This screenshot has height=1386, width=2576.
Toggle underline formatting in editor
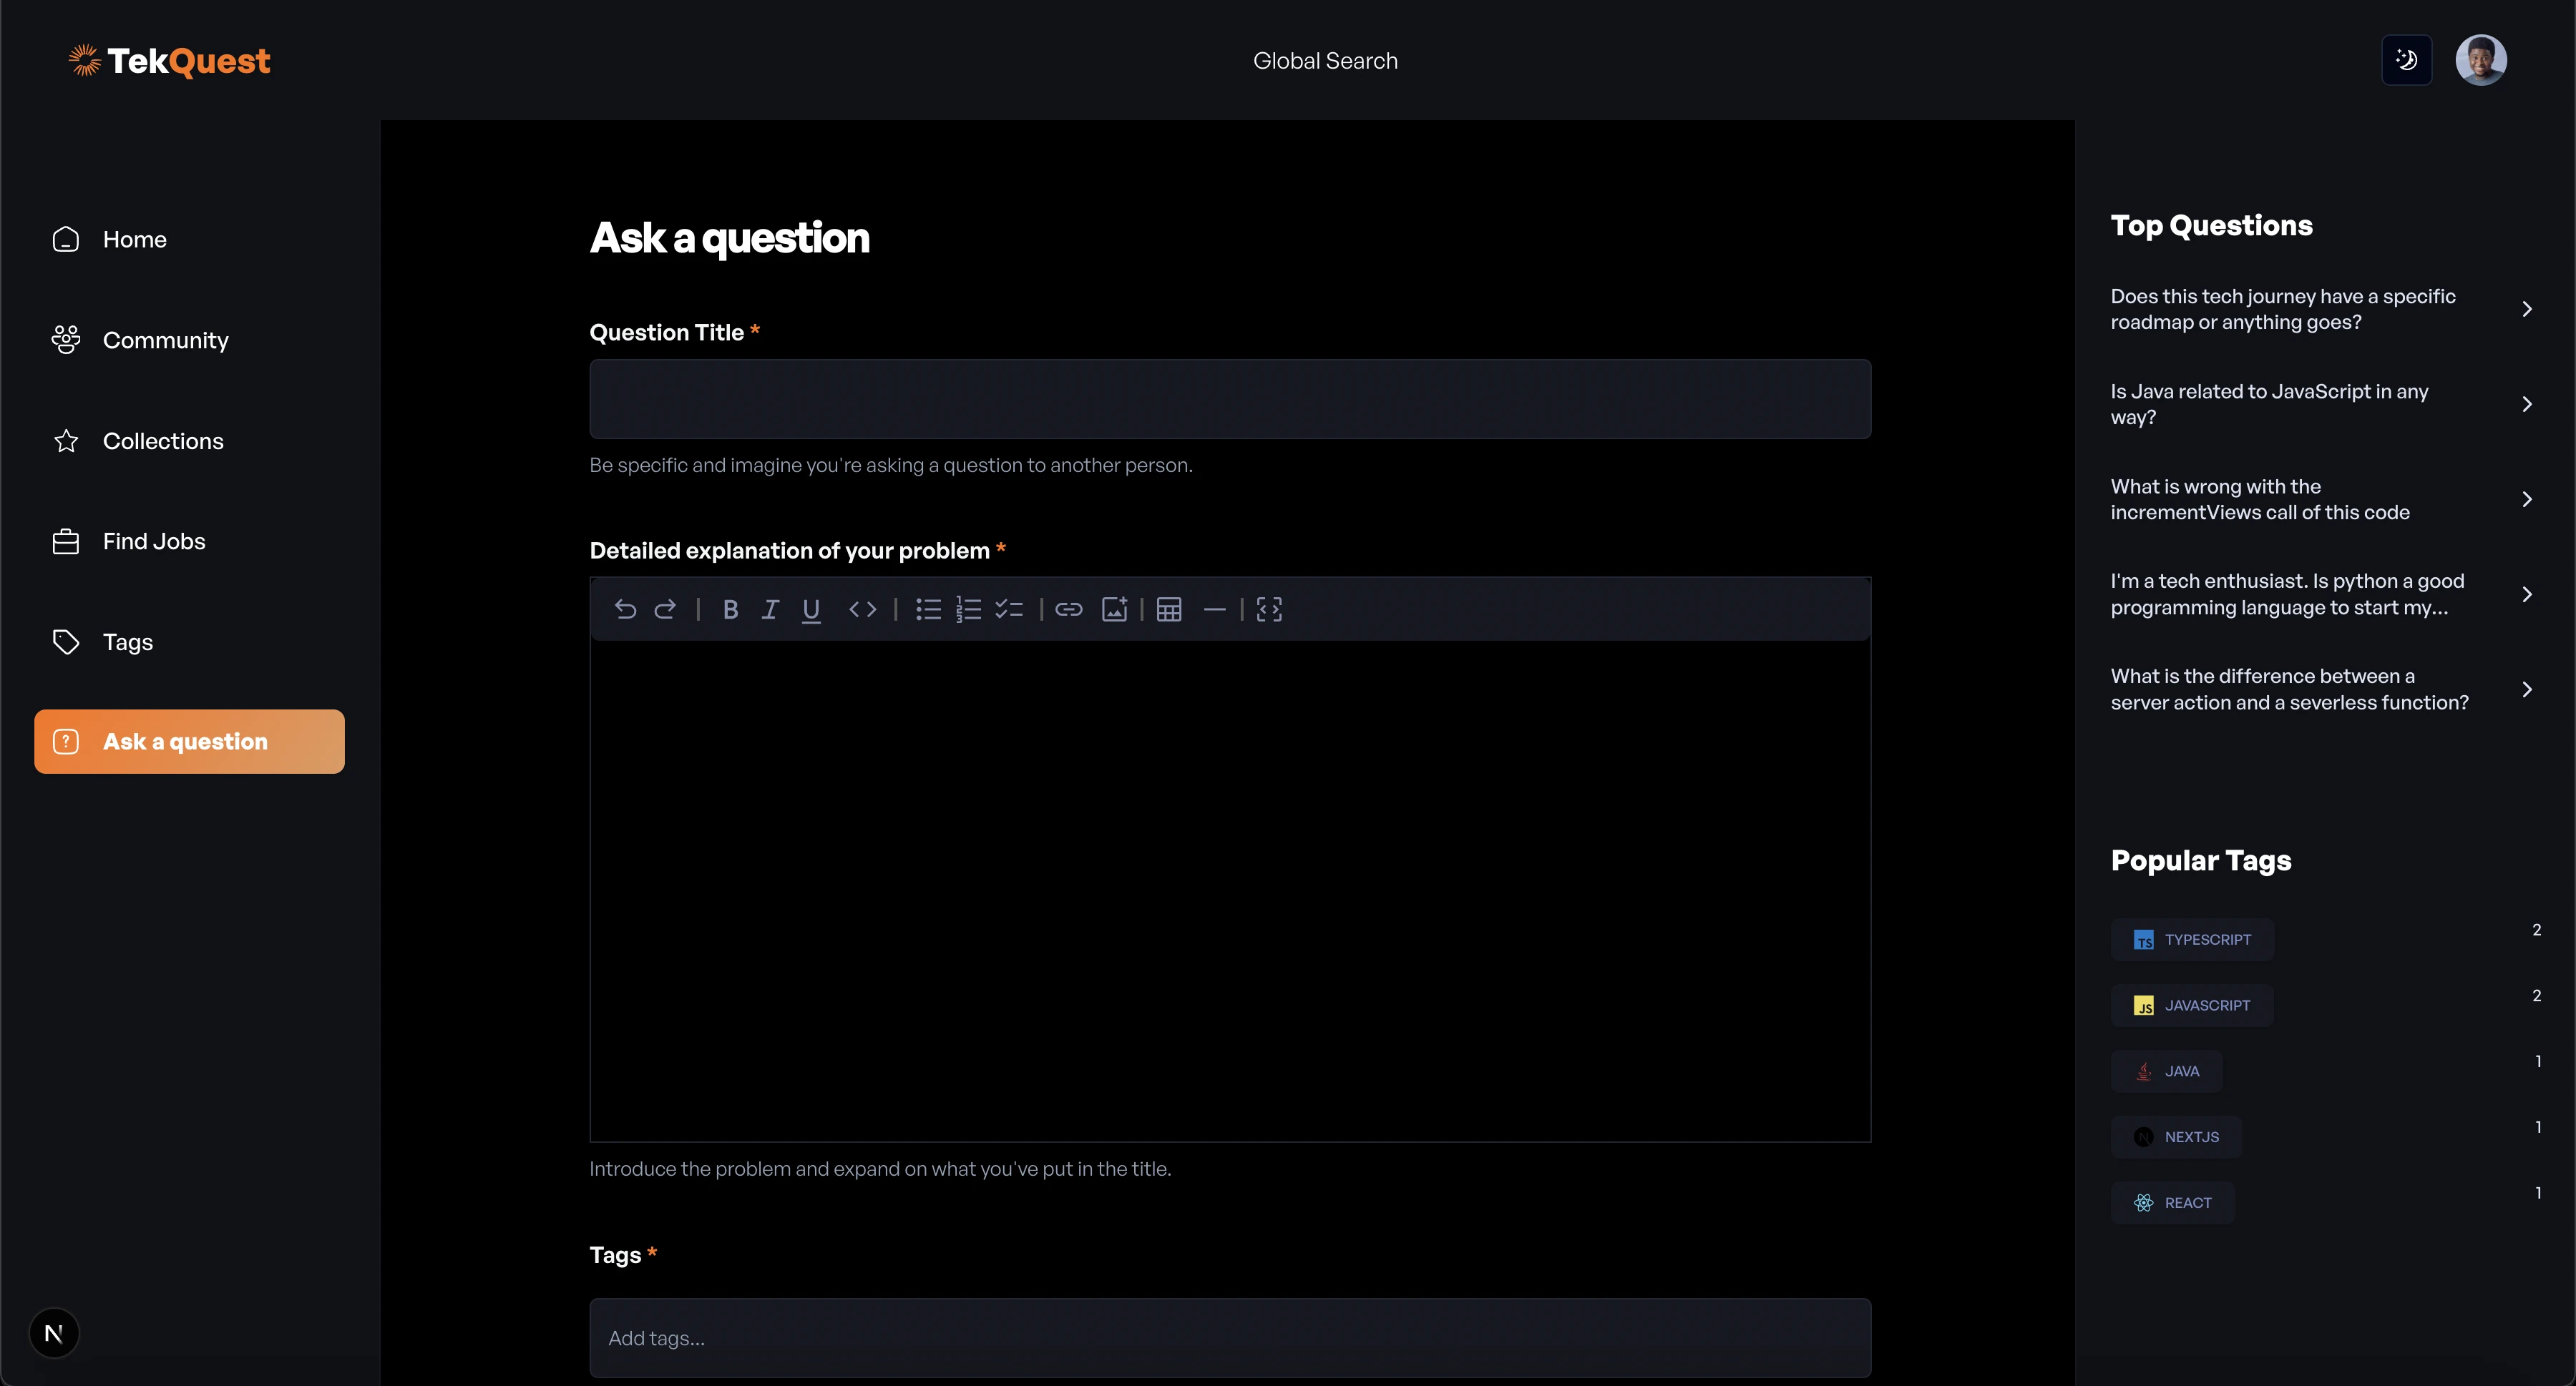point(811,609)
